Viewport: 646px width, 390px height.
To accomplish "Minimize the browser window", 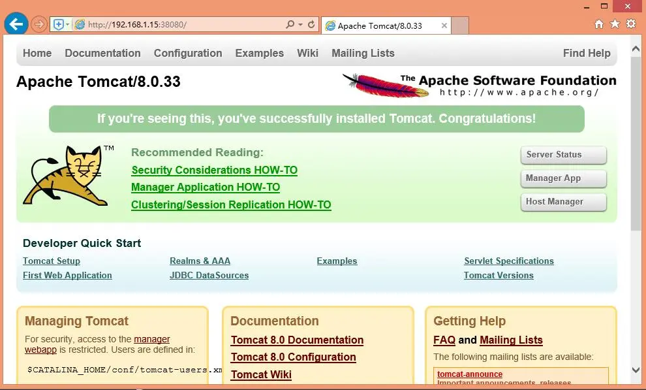I will pyautogui.click(x=587, y=7).
